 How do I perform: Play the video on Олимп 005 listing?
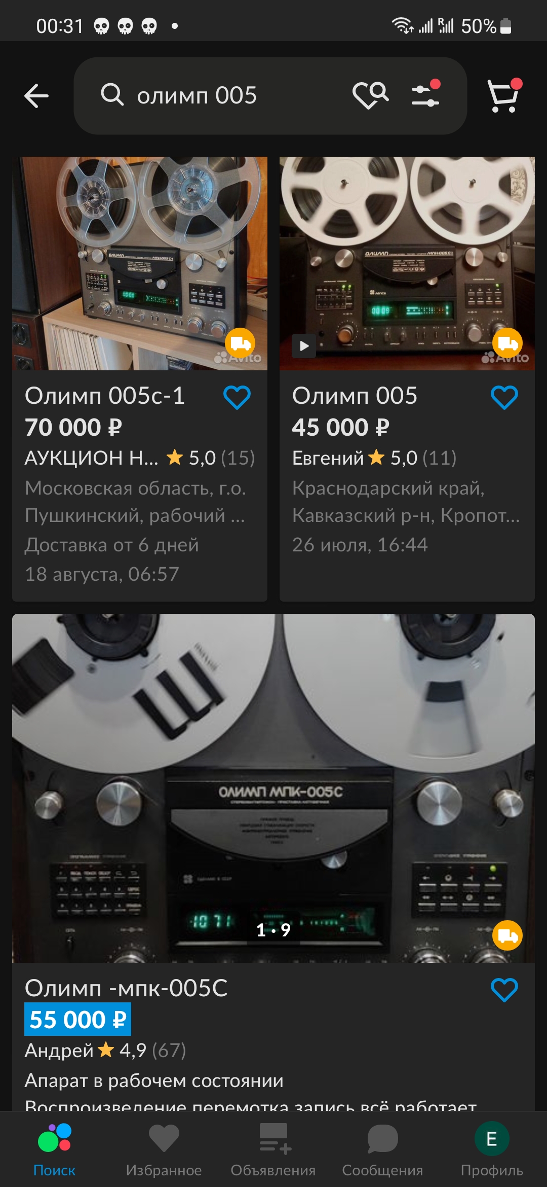(304, 346)
